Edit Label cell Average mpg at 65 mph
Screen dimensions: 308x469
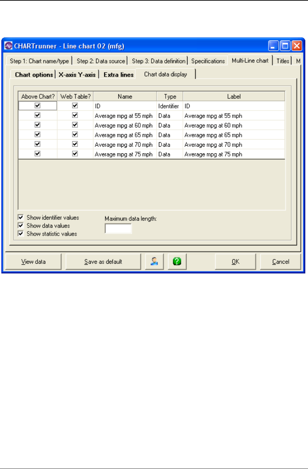(x=234, y=135)
